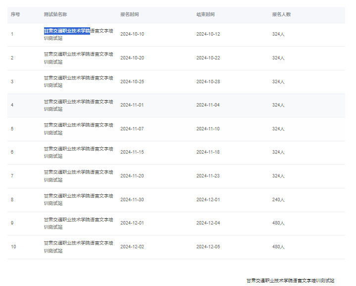The height and width of the screenshot is (286, 356).
Task: Click the 结束时间 column header
Action: coord(205,14)
